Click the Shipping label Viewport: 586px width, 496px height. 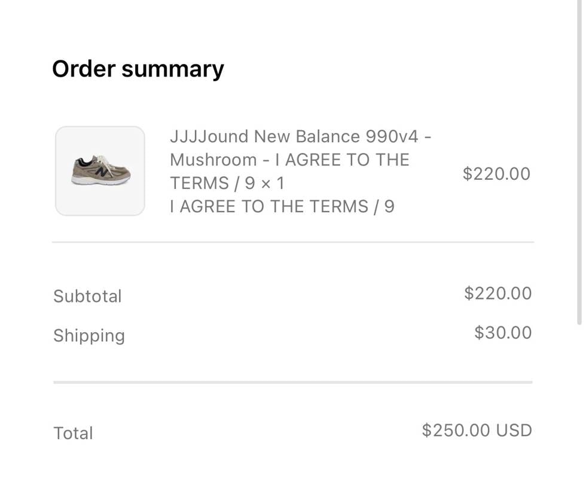pos(89,335)
